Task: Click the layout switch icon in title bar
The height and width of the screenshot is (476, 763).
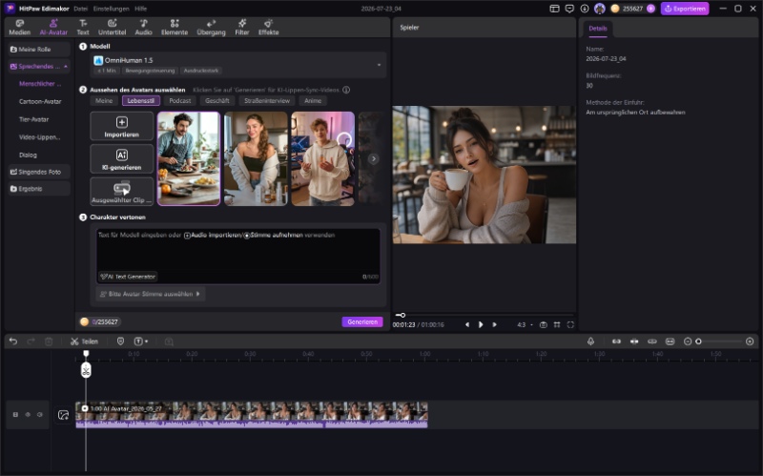Action: (554, 9)
